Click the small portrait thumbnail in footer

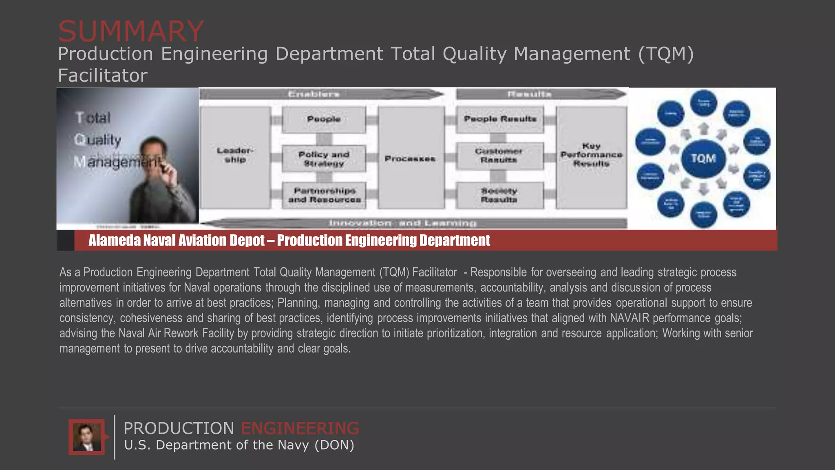pos(87,437)
